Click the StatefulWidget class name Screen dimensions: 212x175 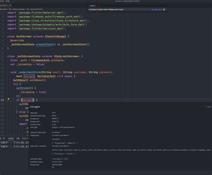[55, 37]
